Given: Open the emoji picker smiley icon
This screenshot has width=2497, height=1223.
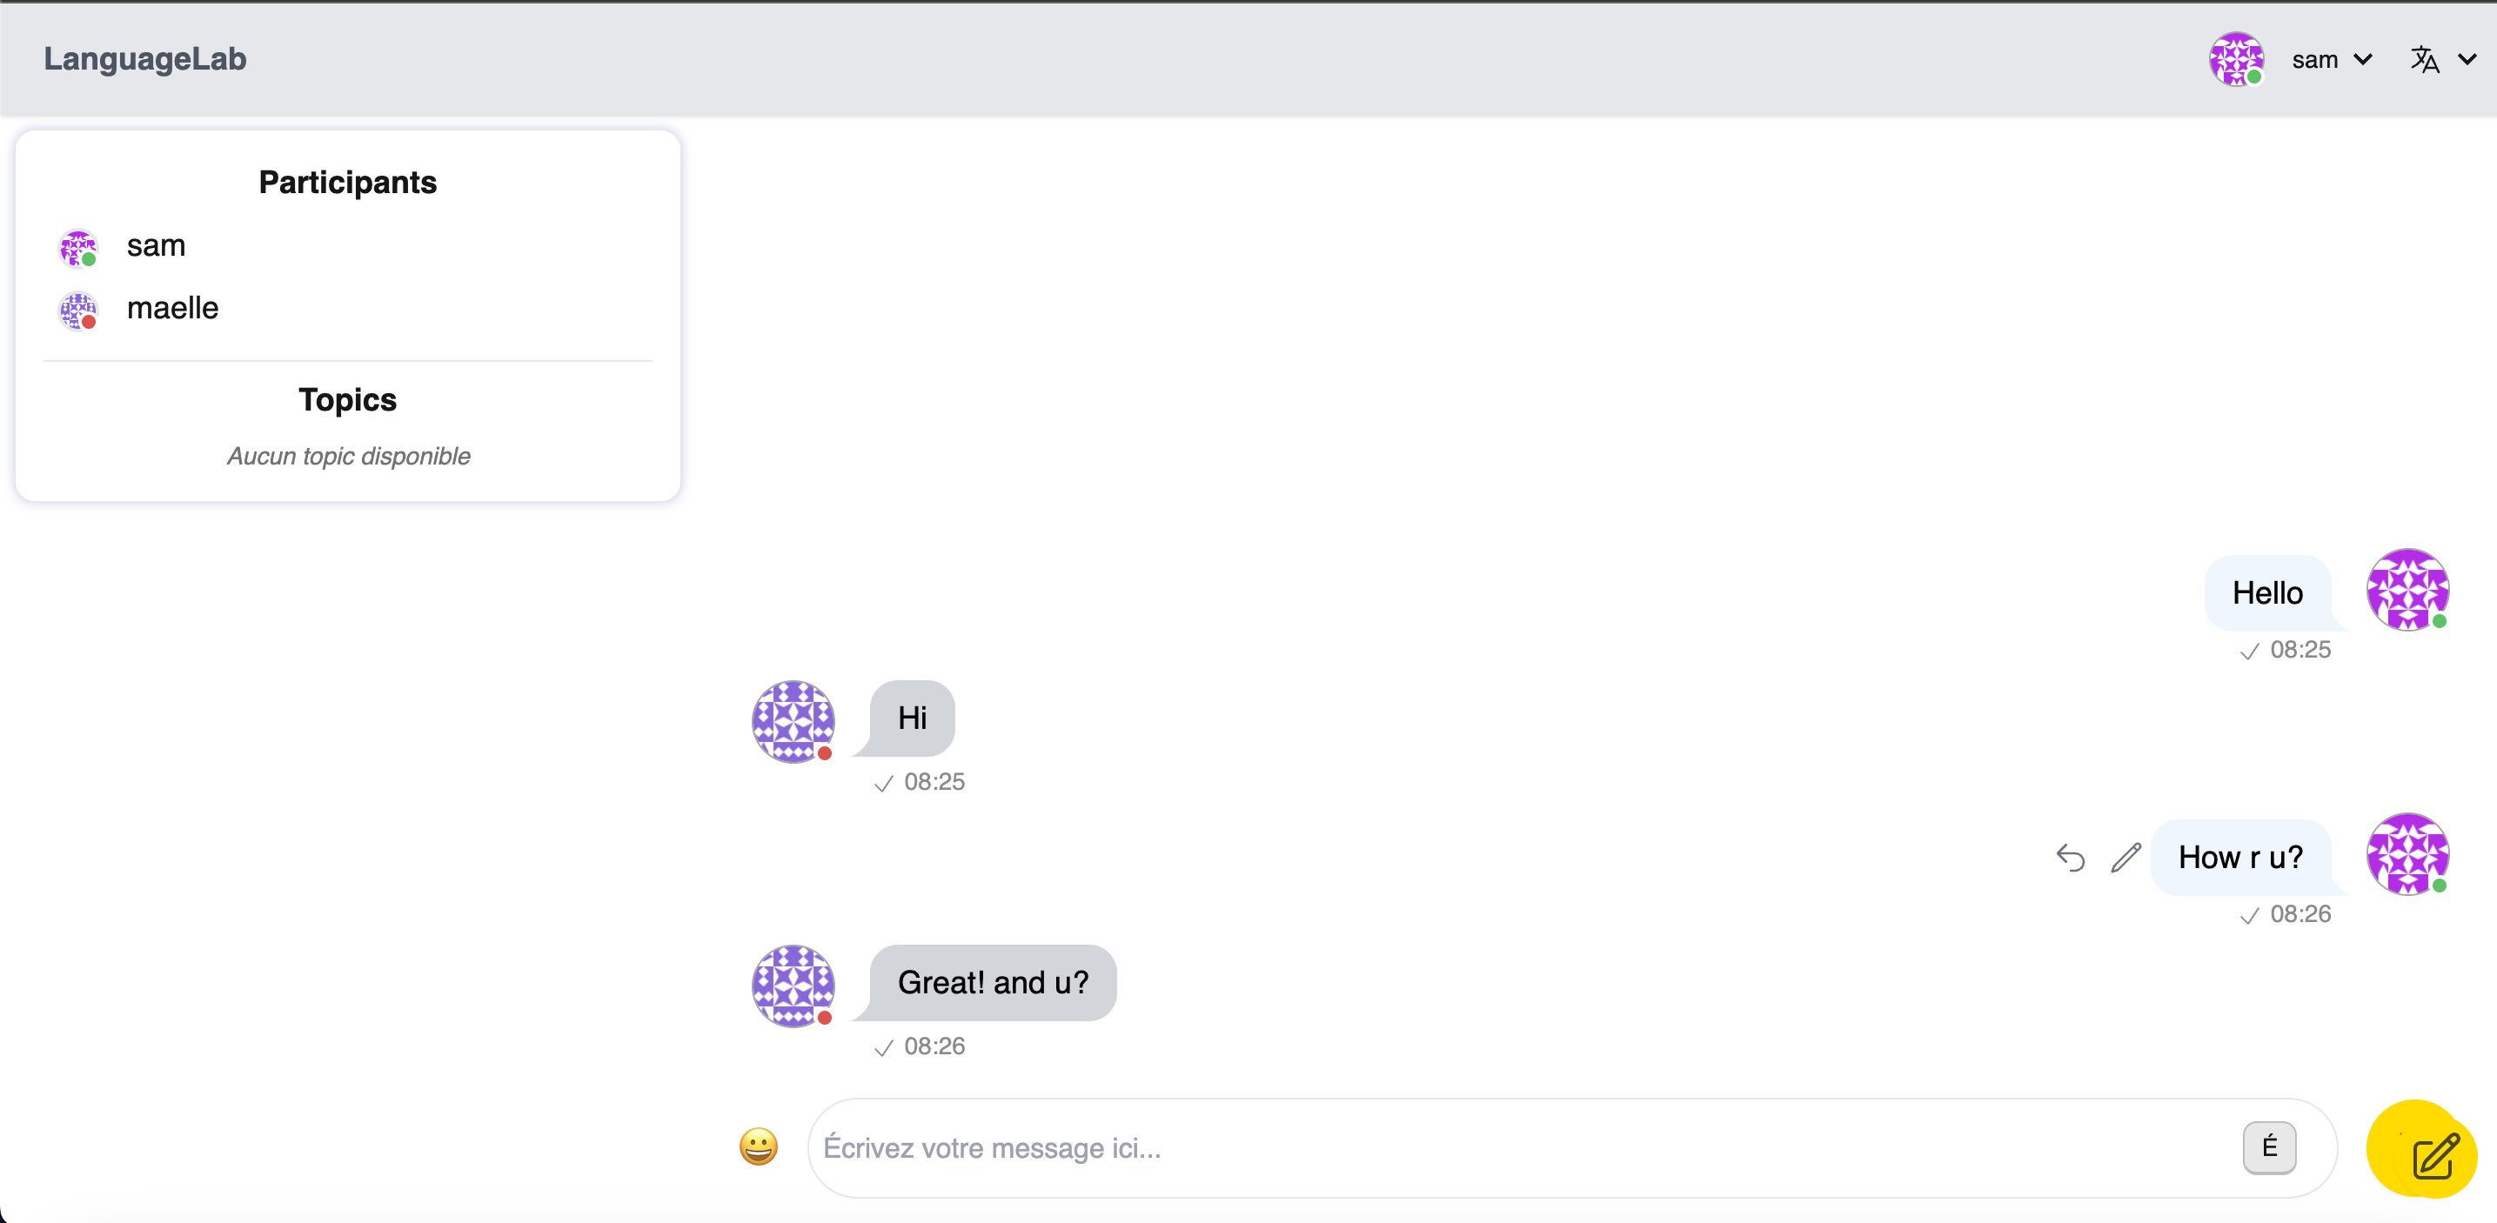Looking at the screenshot, I should click(758, 1147).
